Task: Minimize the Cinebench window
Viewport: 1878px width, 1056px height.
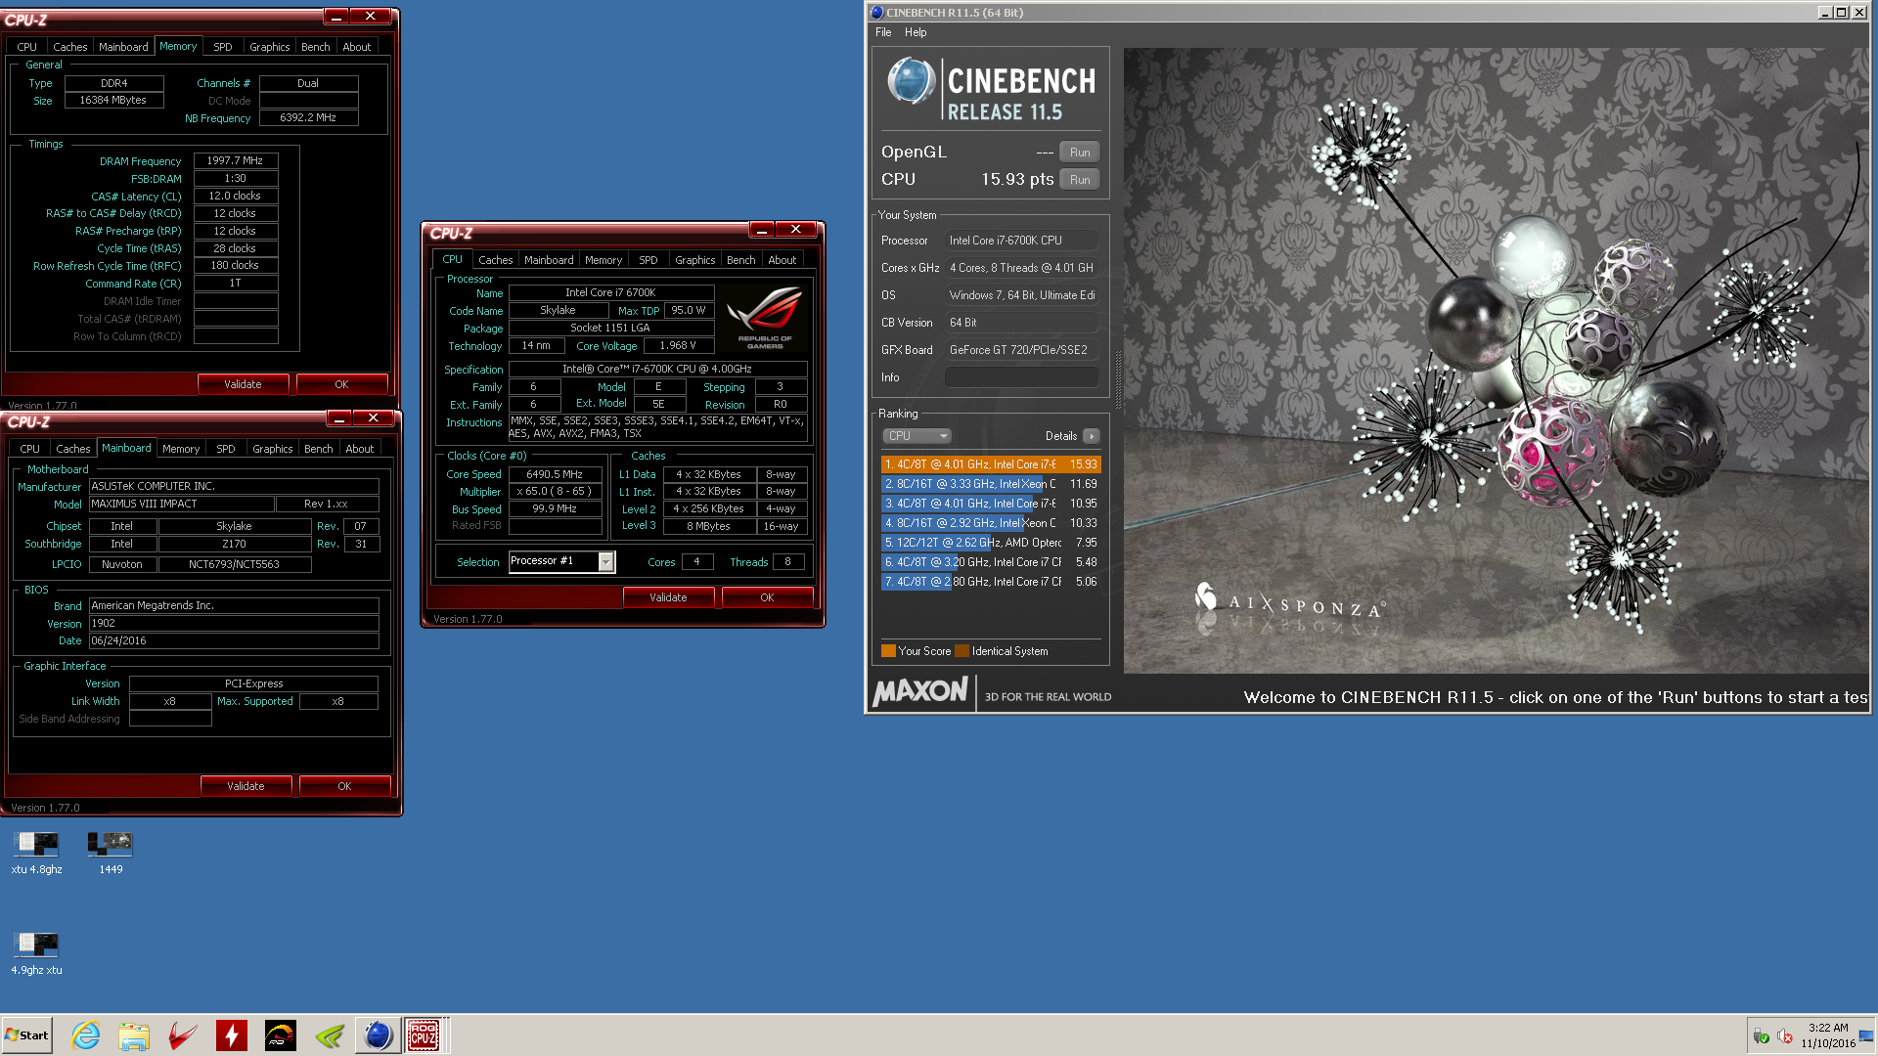Action: [1824, 13]
